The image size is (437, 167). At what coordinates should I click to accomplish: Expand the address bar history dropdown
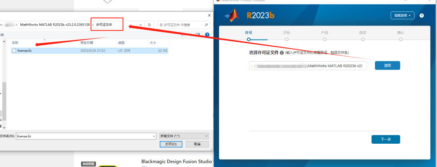pyautogui.click(x=141, y=25)
